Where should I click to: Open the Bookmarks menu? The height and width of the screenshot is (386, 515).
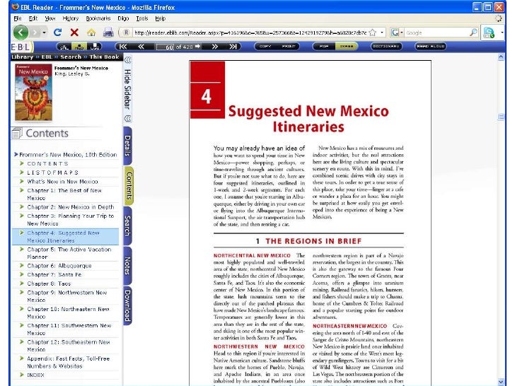click(98, 18)
